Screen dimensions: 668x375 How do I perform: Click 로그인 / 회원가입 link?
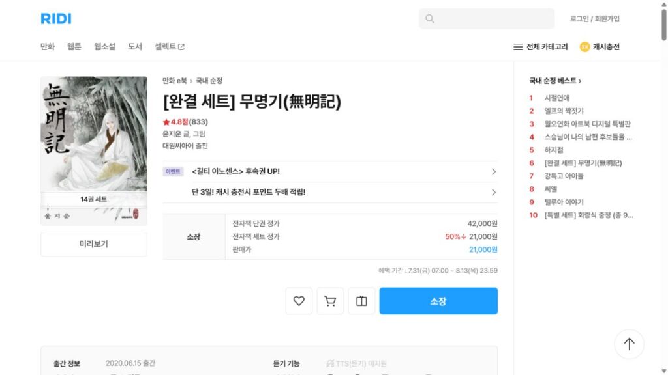click(594, 19)
